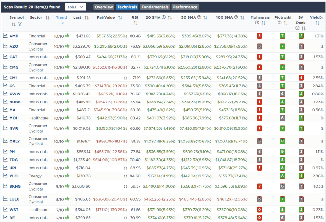Sort by Yield% column

point(317,23)
